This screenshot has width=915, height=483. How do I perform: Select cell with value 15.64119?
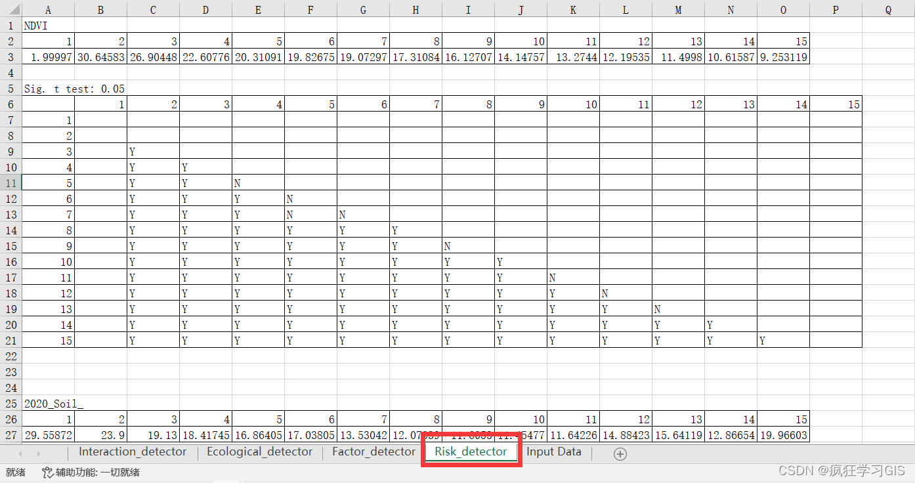coord(679,435)
